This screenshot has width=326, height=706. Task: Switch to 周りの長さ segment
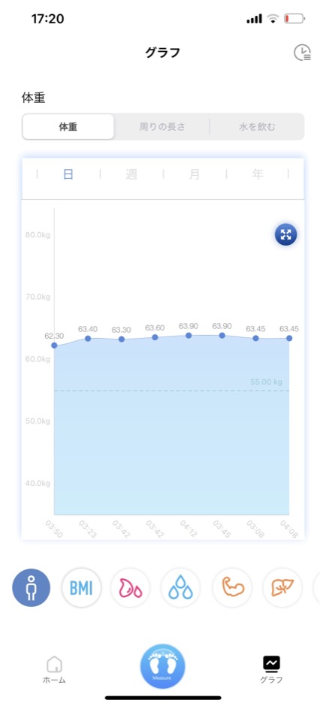(162, 127)
